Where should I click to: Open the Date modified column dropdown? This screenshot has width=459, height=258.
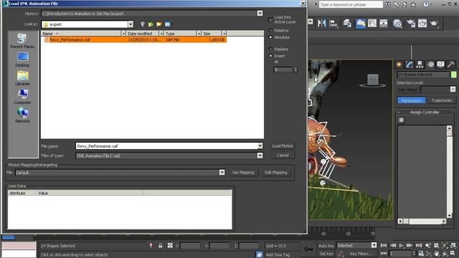161,34
